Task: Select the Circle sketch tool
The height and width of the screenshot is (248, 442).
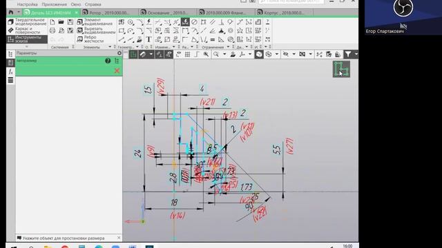Action: (131, 22)
